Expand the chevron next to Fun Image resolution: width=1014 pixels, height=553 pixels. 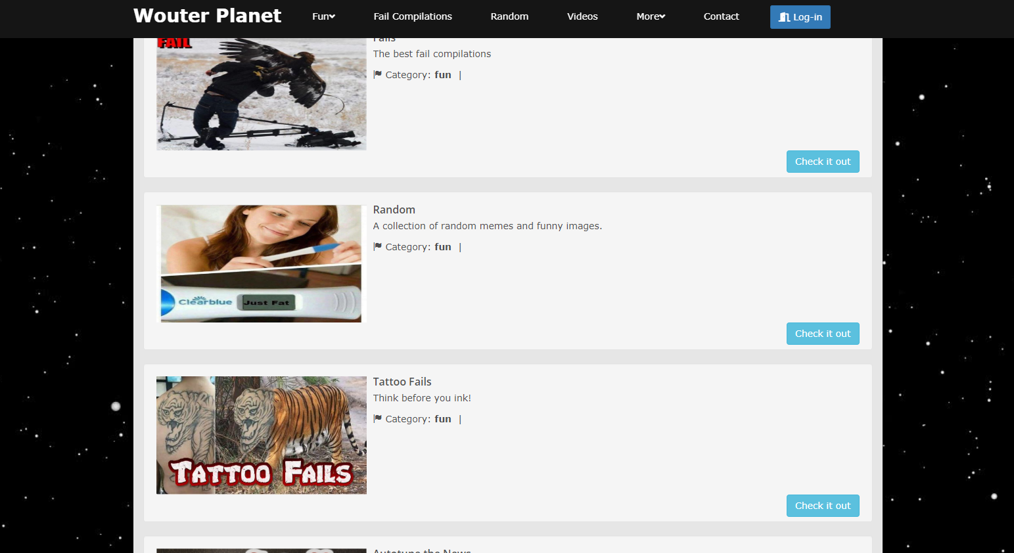pyautogui.click(x=333, y=17)
